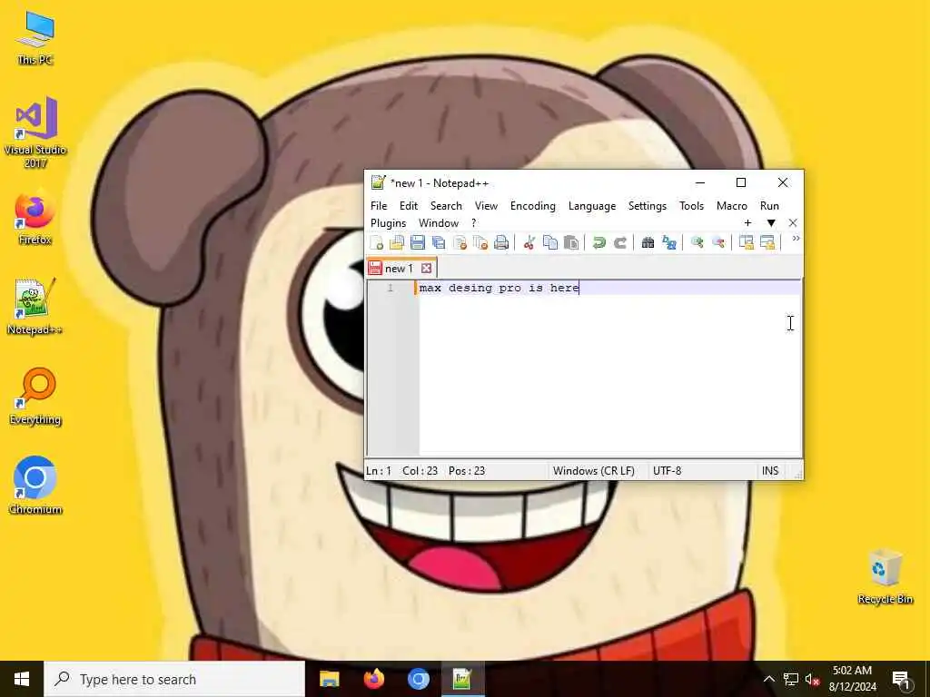Select the This PC desktop icon

35,38
